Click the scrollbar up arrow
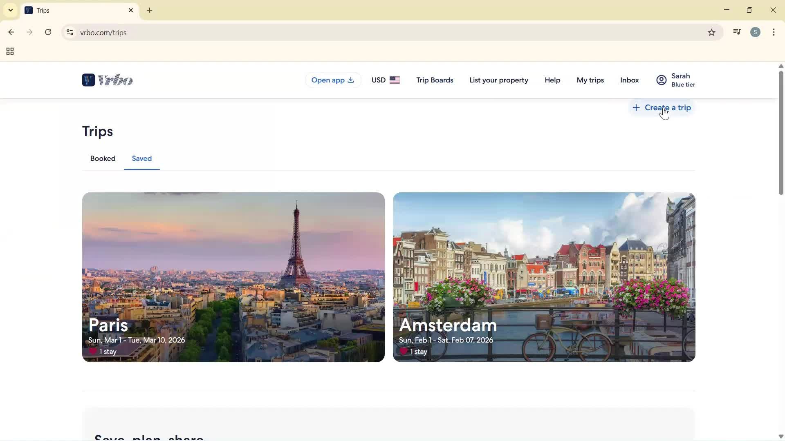Screen dimensions: 785x441 click(x=781, y=66)
